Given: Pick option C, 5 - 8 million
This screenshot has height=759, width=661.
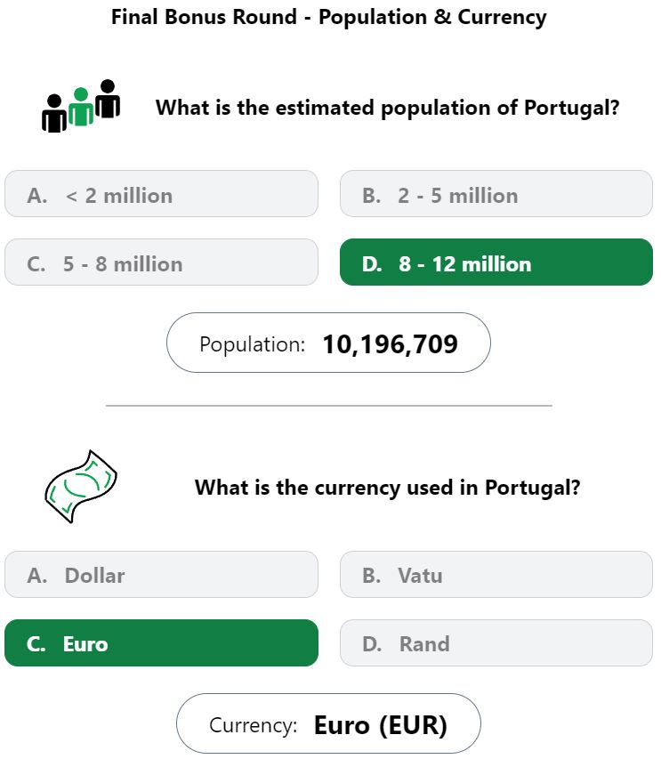Looking at the screenshot, I should (x=161, y=262).
